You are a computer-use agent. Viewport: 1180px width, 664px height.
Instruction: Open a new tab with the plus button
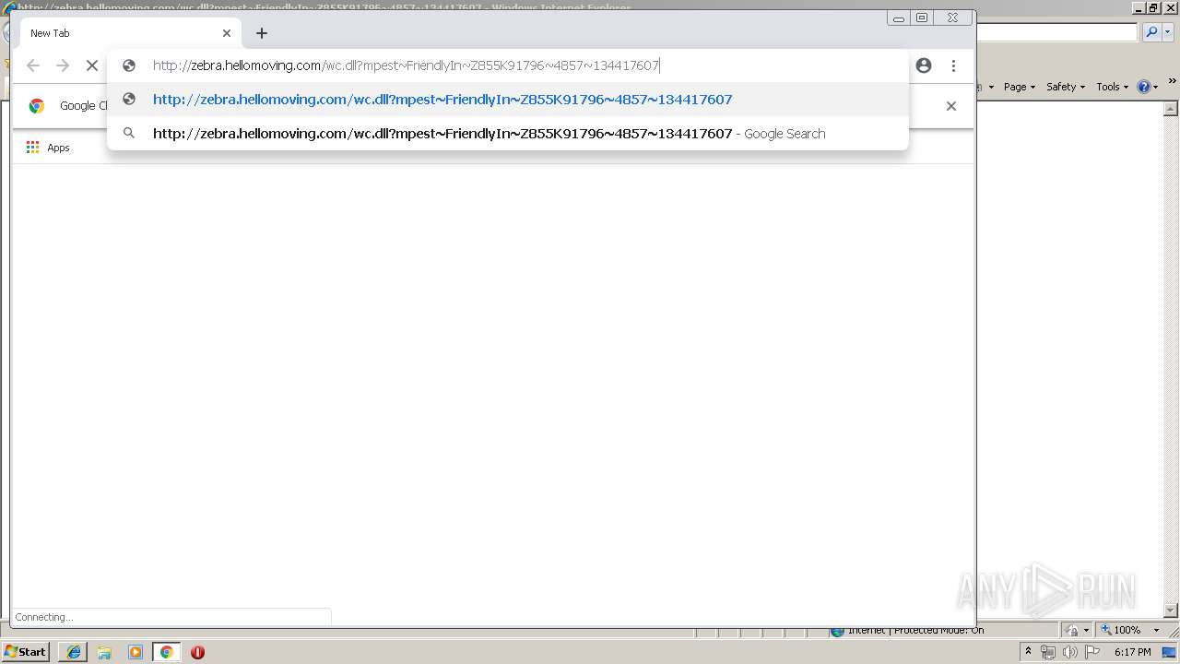tap(262, 33)
